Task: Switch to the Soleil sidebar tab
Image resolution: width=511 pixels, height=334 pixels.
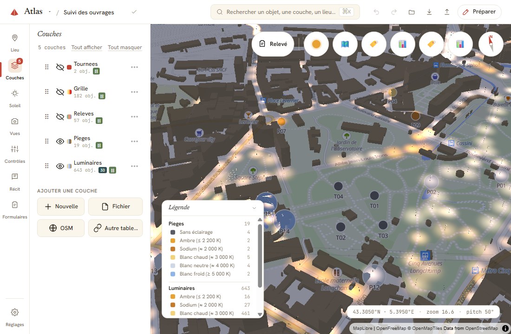Action: (15, 98)
